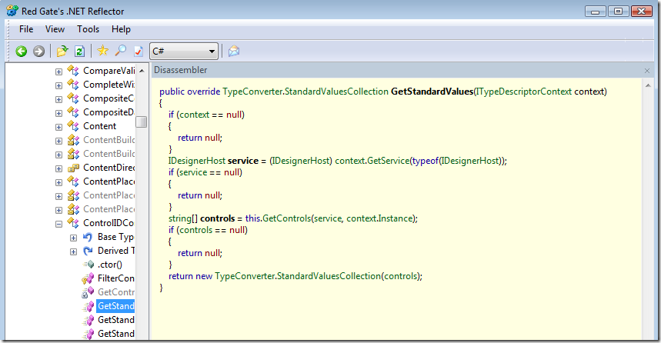The height and width of the screenshot is (343, 661).
Task: Expand the CompareVali tree node
Action: [58, 72]
